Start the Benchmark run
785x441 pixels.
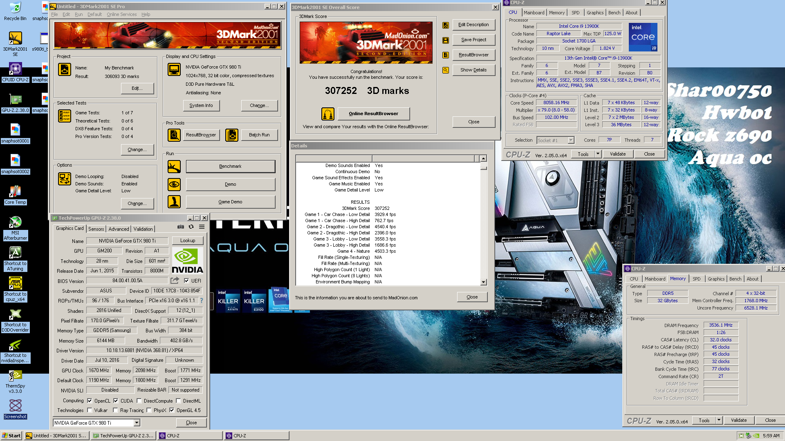230,166
